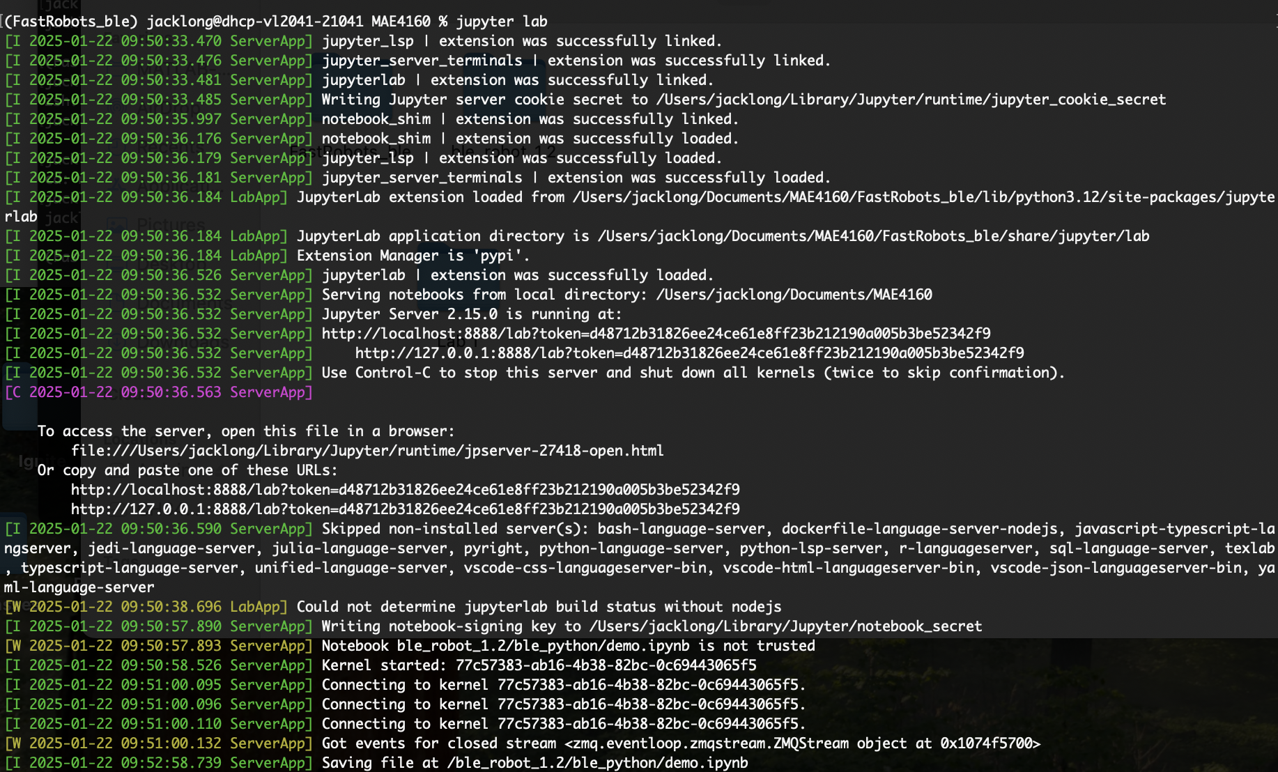Click the 'jupyter lab' command in the prompt line
The width and height of the screenshot is (1278, 772).
[502, 22]
